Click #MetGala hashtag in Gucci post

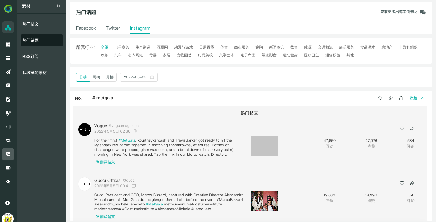[154, 204]
